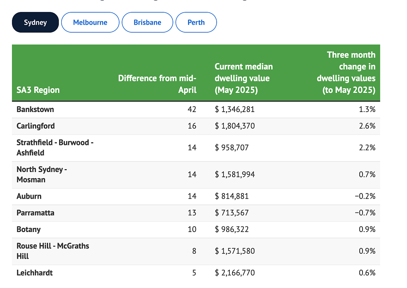The image size is (407, 288).
Task: Sort by Difference from mid-April header
Action: 157,84
